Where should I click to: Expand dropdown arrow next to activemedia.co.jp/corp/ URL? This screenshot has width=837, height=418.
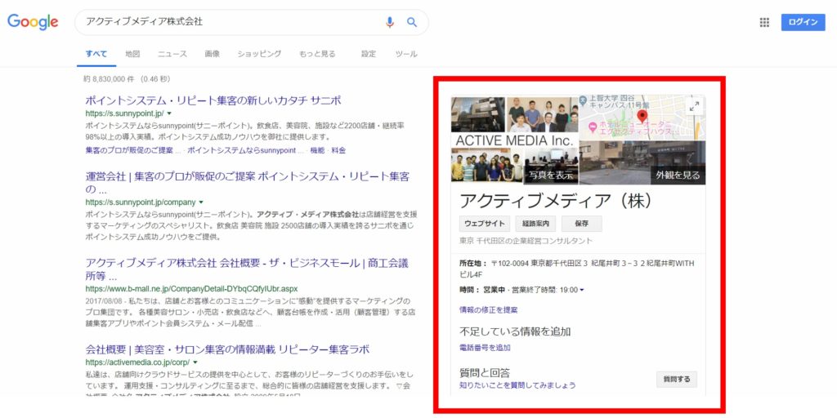pyautogui.click(x=195, y=362)
